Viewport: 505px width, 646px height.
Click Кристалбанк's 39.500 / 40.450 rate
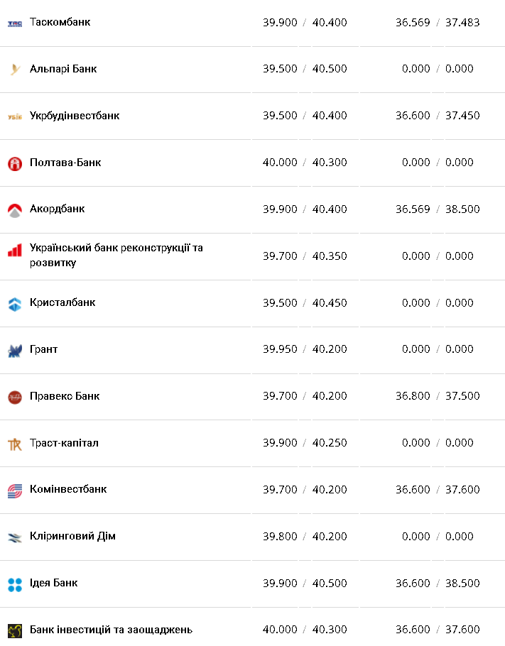coord(305,302)
